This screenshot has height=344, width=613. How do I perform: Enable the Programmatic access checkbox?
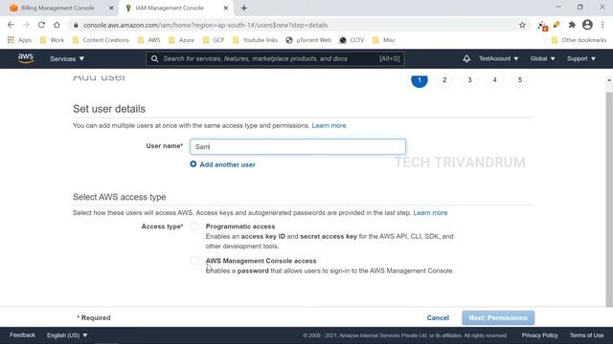pyautogui.click(x=194, y=226)
